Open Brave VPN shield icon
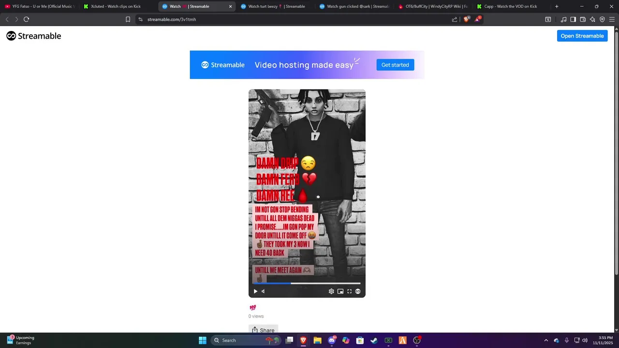 click(602, 19)
